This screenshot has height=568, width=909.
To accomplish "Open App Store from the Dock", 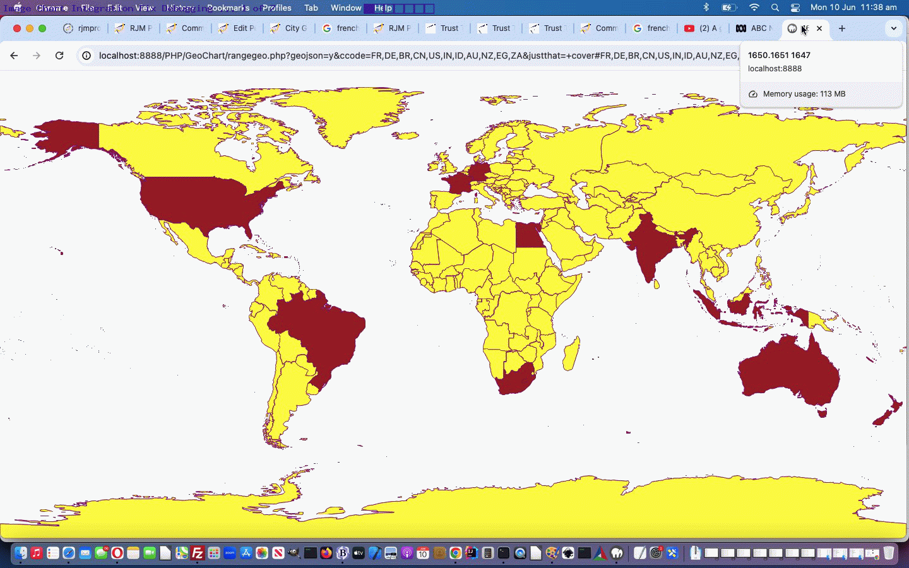I will coord(246,553).
